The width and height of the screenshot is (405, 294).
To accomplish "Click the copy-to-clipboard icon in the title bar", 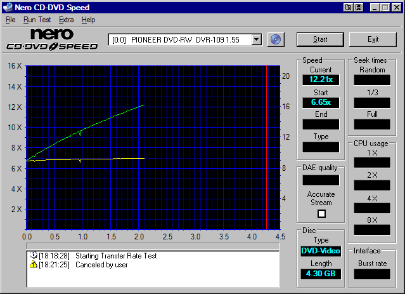I will (349, 8).
